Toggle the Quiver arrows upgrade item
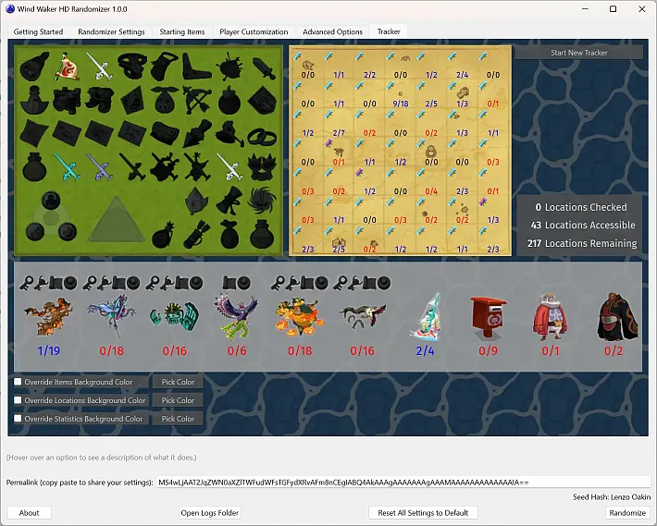 click(x=199, y=234)
